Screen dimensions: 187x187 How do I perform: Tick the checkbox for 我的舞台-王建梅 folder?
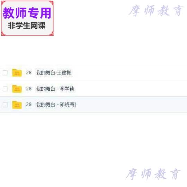[x=5, y=73]
